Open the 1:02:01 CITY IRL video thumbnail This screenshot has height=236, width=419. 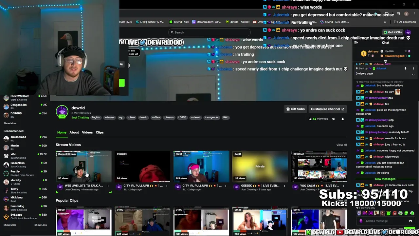(x=142, y=166)
